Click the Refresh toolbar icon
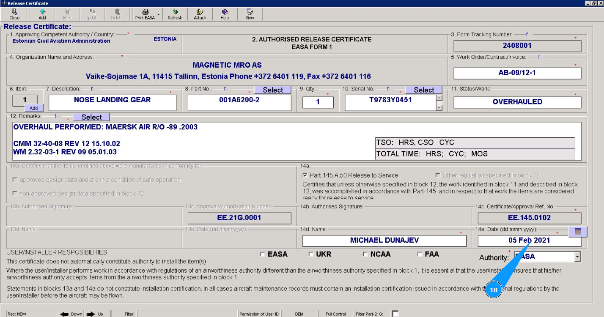This screenshot has width=604, height=317. pos(175,12)
